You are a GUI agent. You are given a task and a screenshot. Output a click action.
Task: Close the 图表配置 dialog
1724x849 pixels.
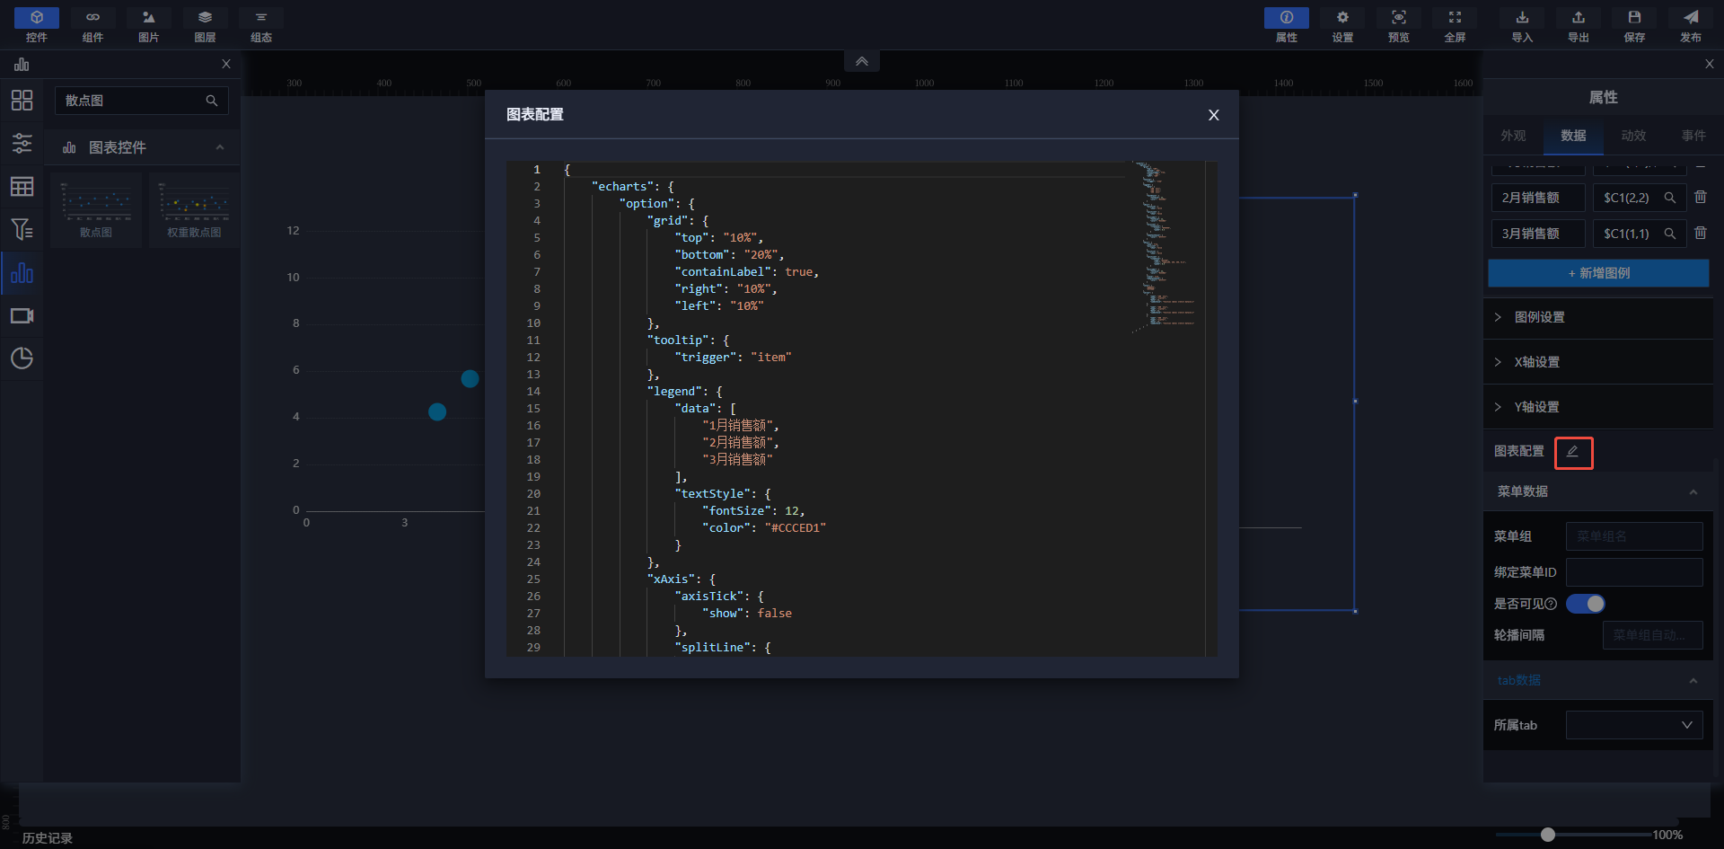pos(1213,115)
